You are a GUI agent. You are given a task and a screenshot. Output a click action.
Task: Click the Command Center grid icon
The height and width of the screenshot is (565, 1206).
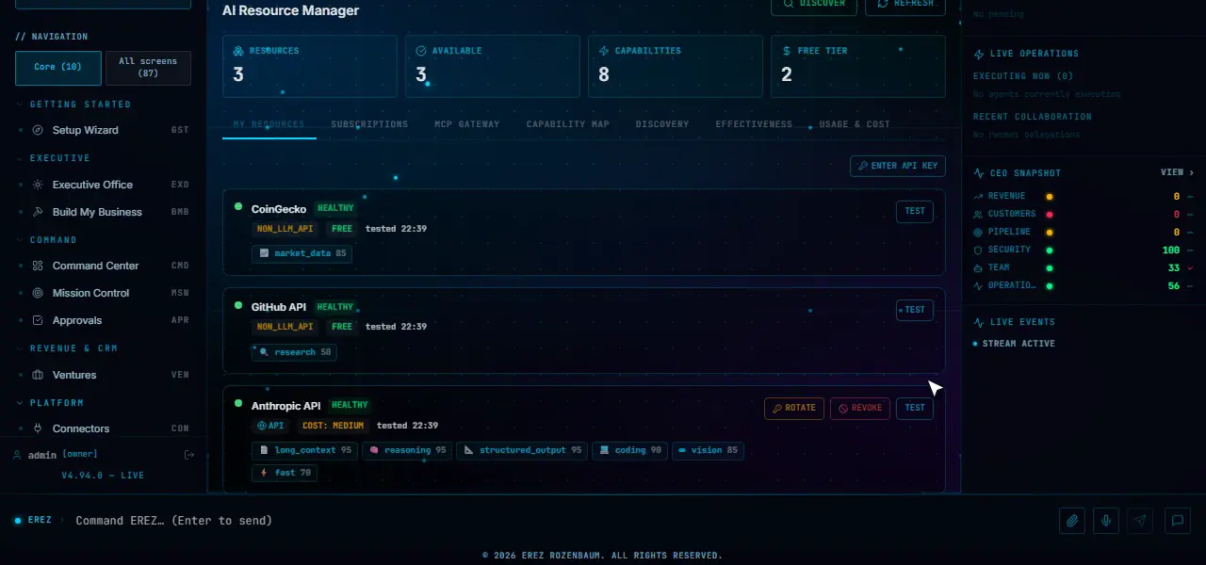click(38, 266)
